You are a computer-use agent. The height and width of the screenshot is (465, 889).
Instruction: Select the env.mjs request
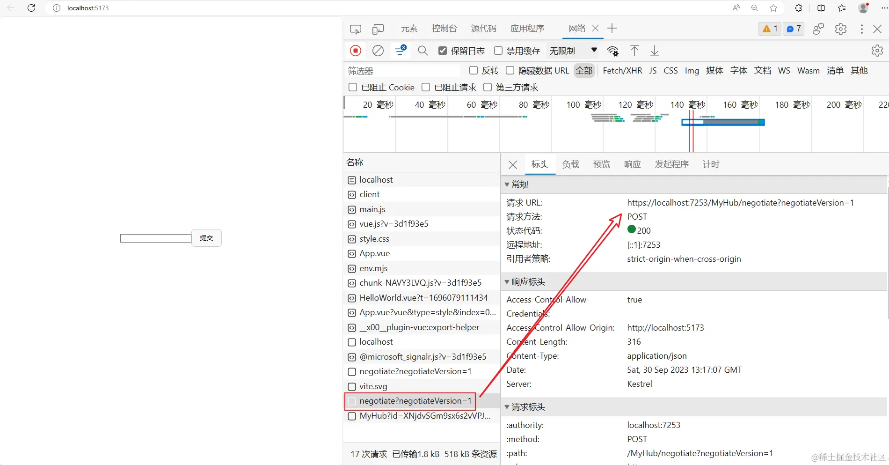pos(422,268)
